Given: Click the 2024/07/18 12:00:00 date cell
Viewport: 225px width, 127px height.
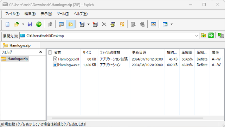Looking at the screenshot, I should point(147,59).
